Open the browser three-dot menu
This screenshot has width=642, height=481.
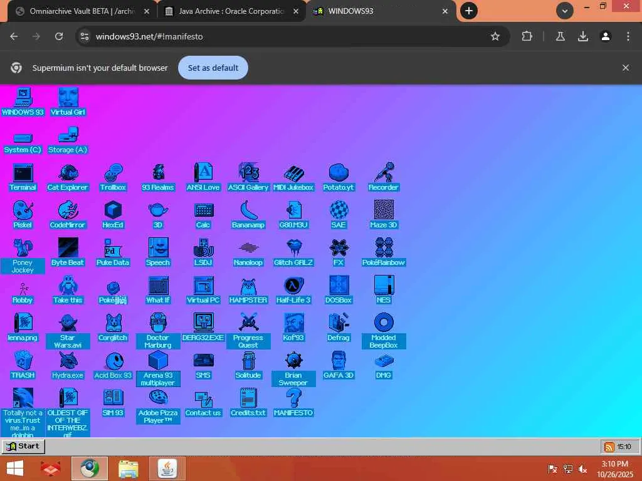click(628, 36)
